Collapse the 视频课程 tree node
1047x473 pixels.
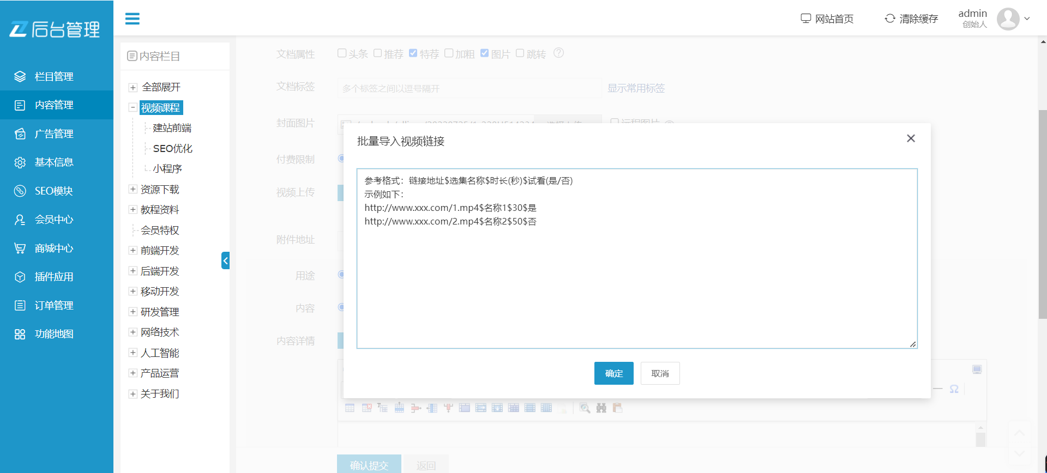[x=133, y=108]
